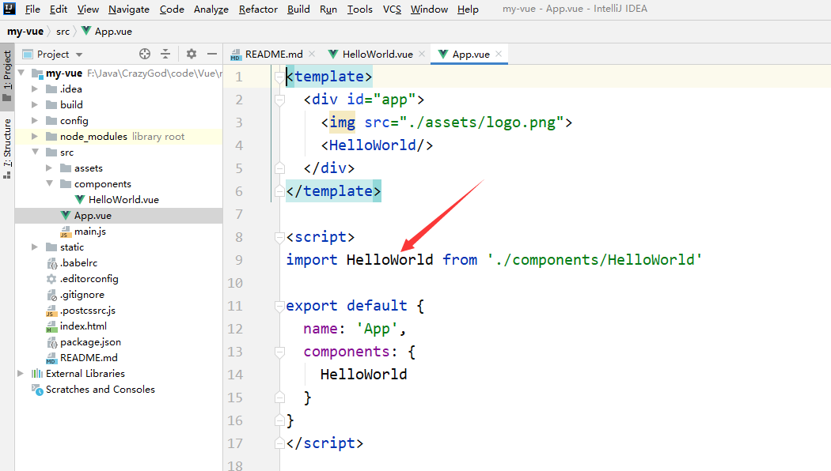
Task: Click src in the breadcrumb bar
Action: click(63, 32)
